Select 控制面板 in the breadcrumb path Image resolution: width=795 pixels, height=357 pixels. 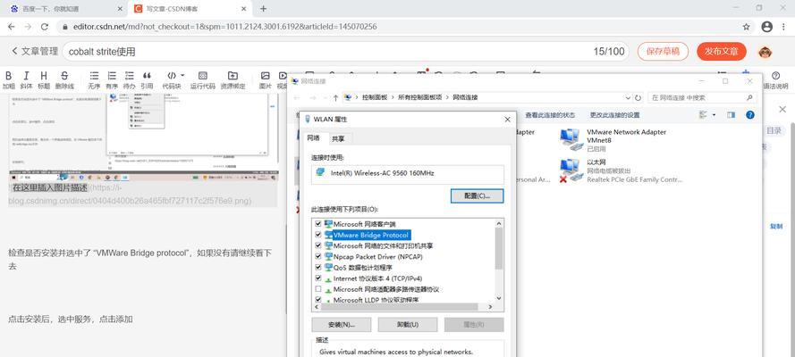point(374,97)
